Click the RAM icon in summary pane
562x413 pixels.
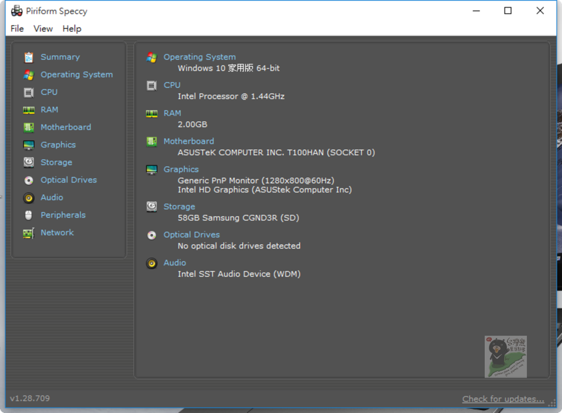tap(151, 114)
